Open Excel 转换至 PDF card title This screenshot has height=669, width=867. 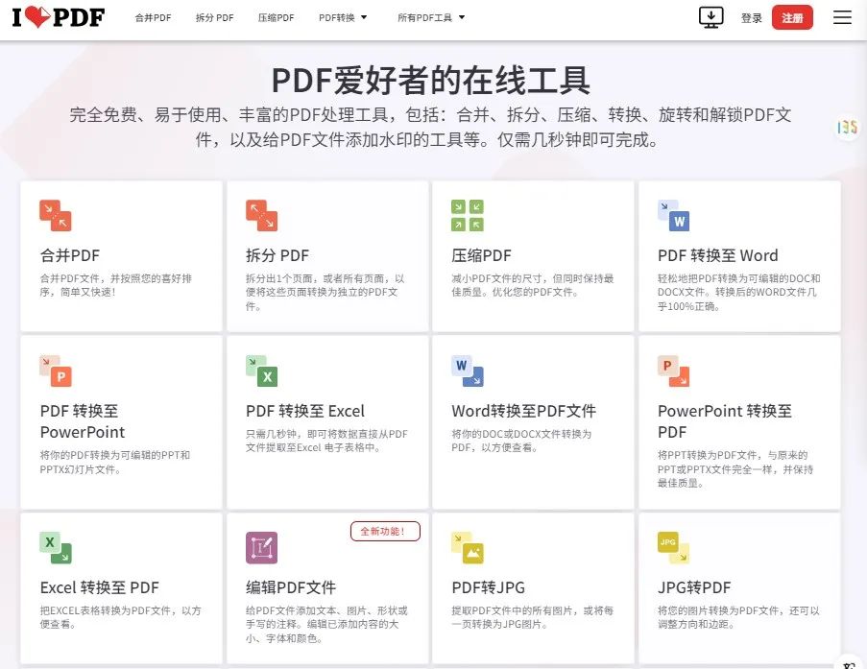coord(100,587)
